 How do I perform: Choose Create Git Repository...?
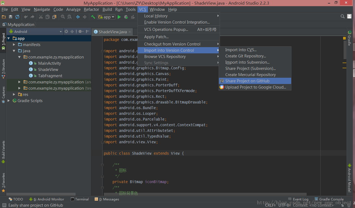click(255, 56)
